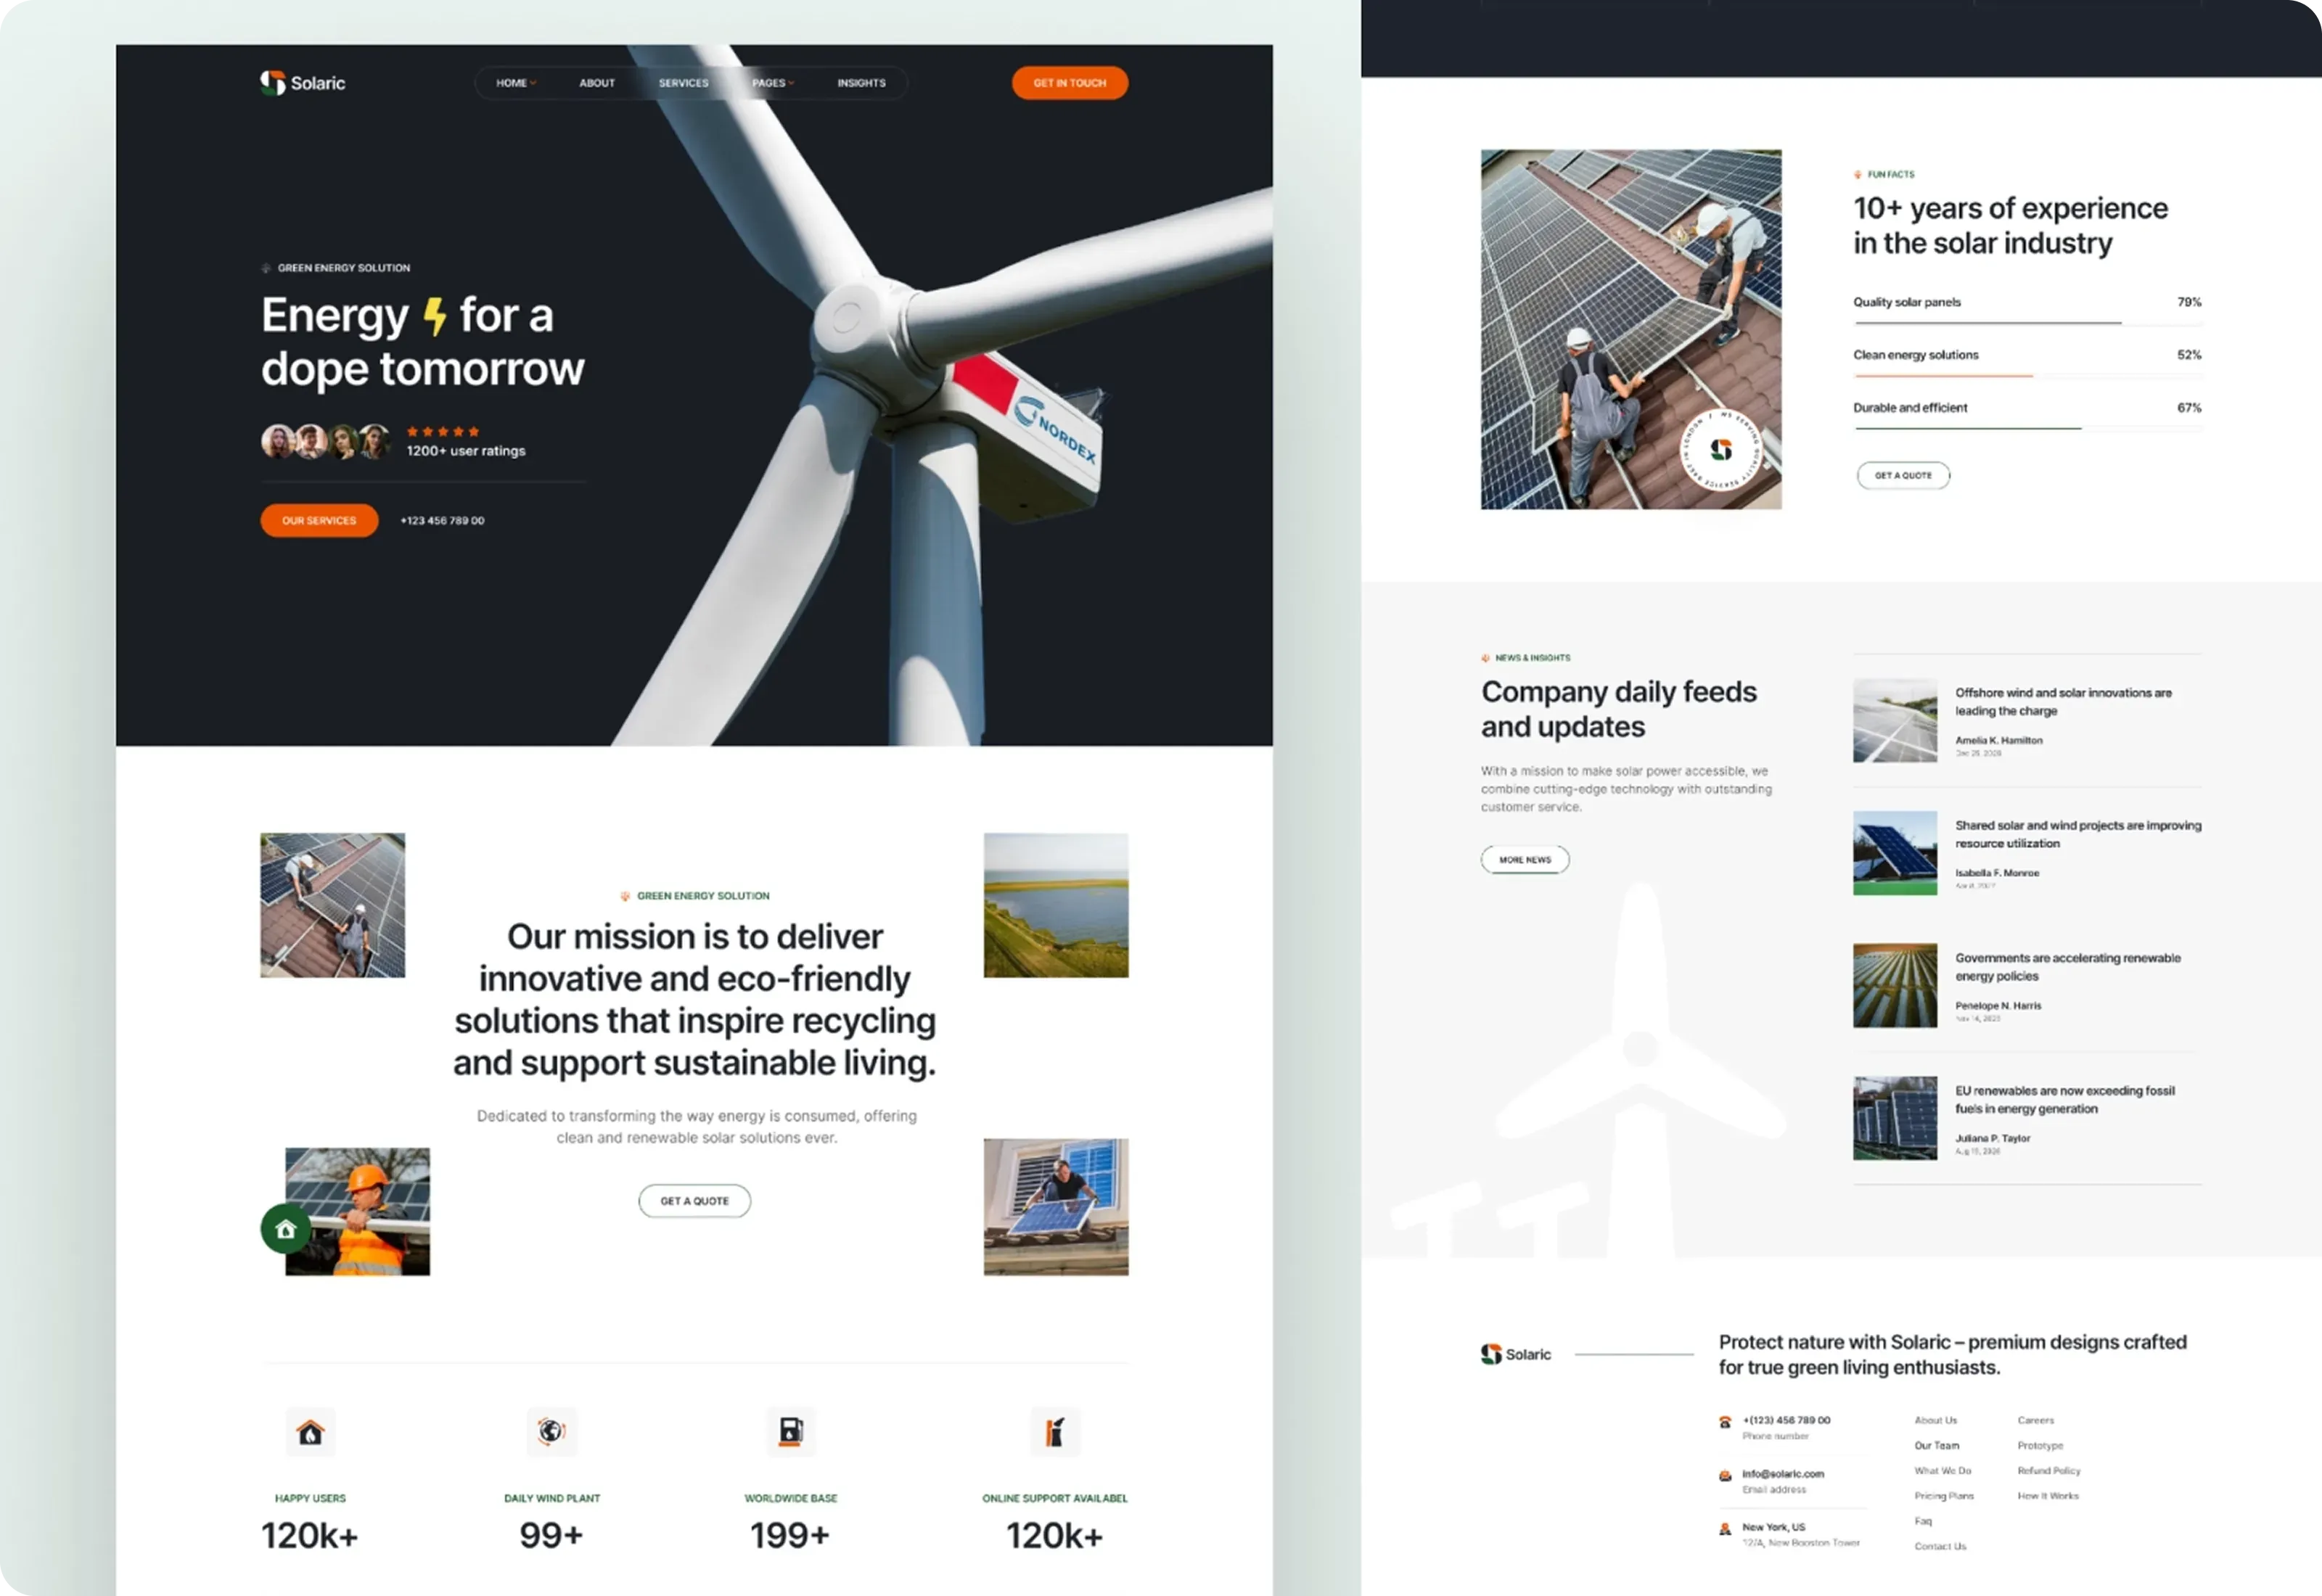Click the offshore wind article thumbnail
Viewport: 2322px width, 1596px height.
[1895, 721]
